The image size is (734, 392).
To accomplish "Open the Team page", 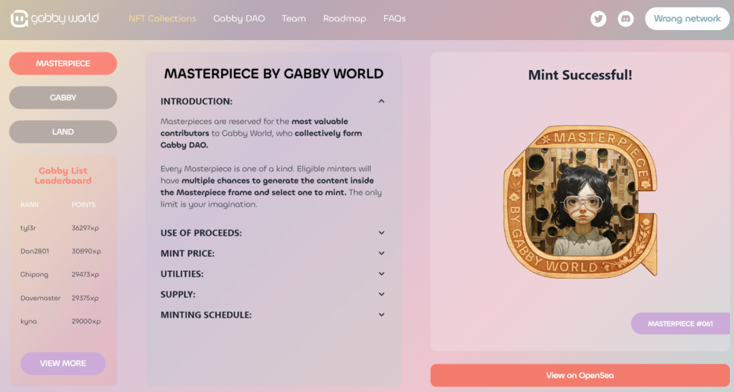I will [294, 18].
